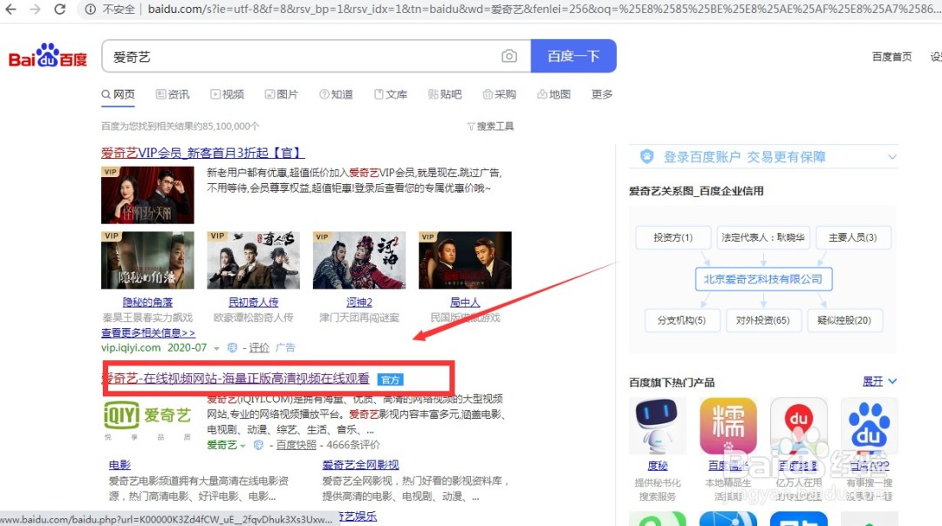Switch to the 地图 tab
The width and height of the screenshot is (942, 526).
(x=553, y=94)
